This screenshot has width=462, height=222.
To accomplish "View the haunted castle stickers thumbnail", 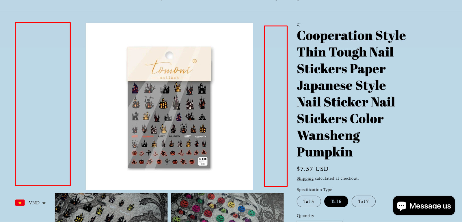I will click(111, 208).
